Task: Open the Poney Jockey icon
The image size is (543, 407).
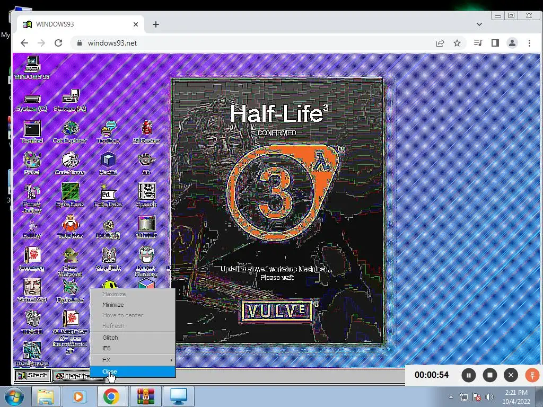Action: click(32, 198)
